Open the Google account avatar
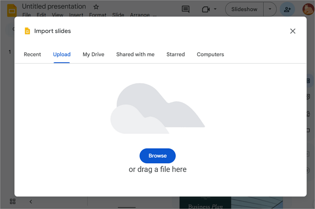 (308, 9)
